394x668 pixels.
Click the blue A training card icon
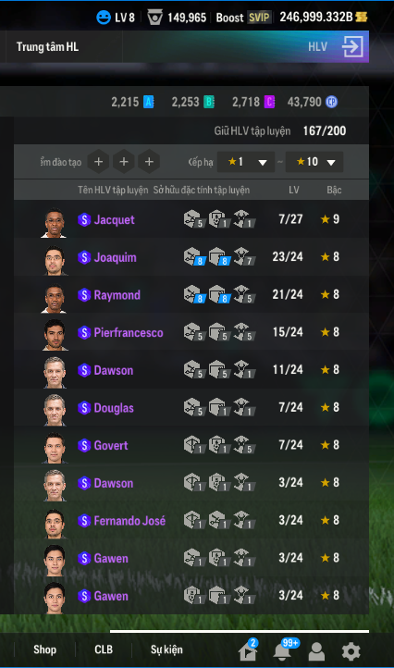coord(148,102)
